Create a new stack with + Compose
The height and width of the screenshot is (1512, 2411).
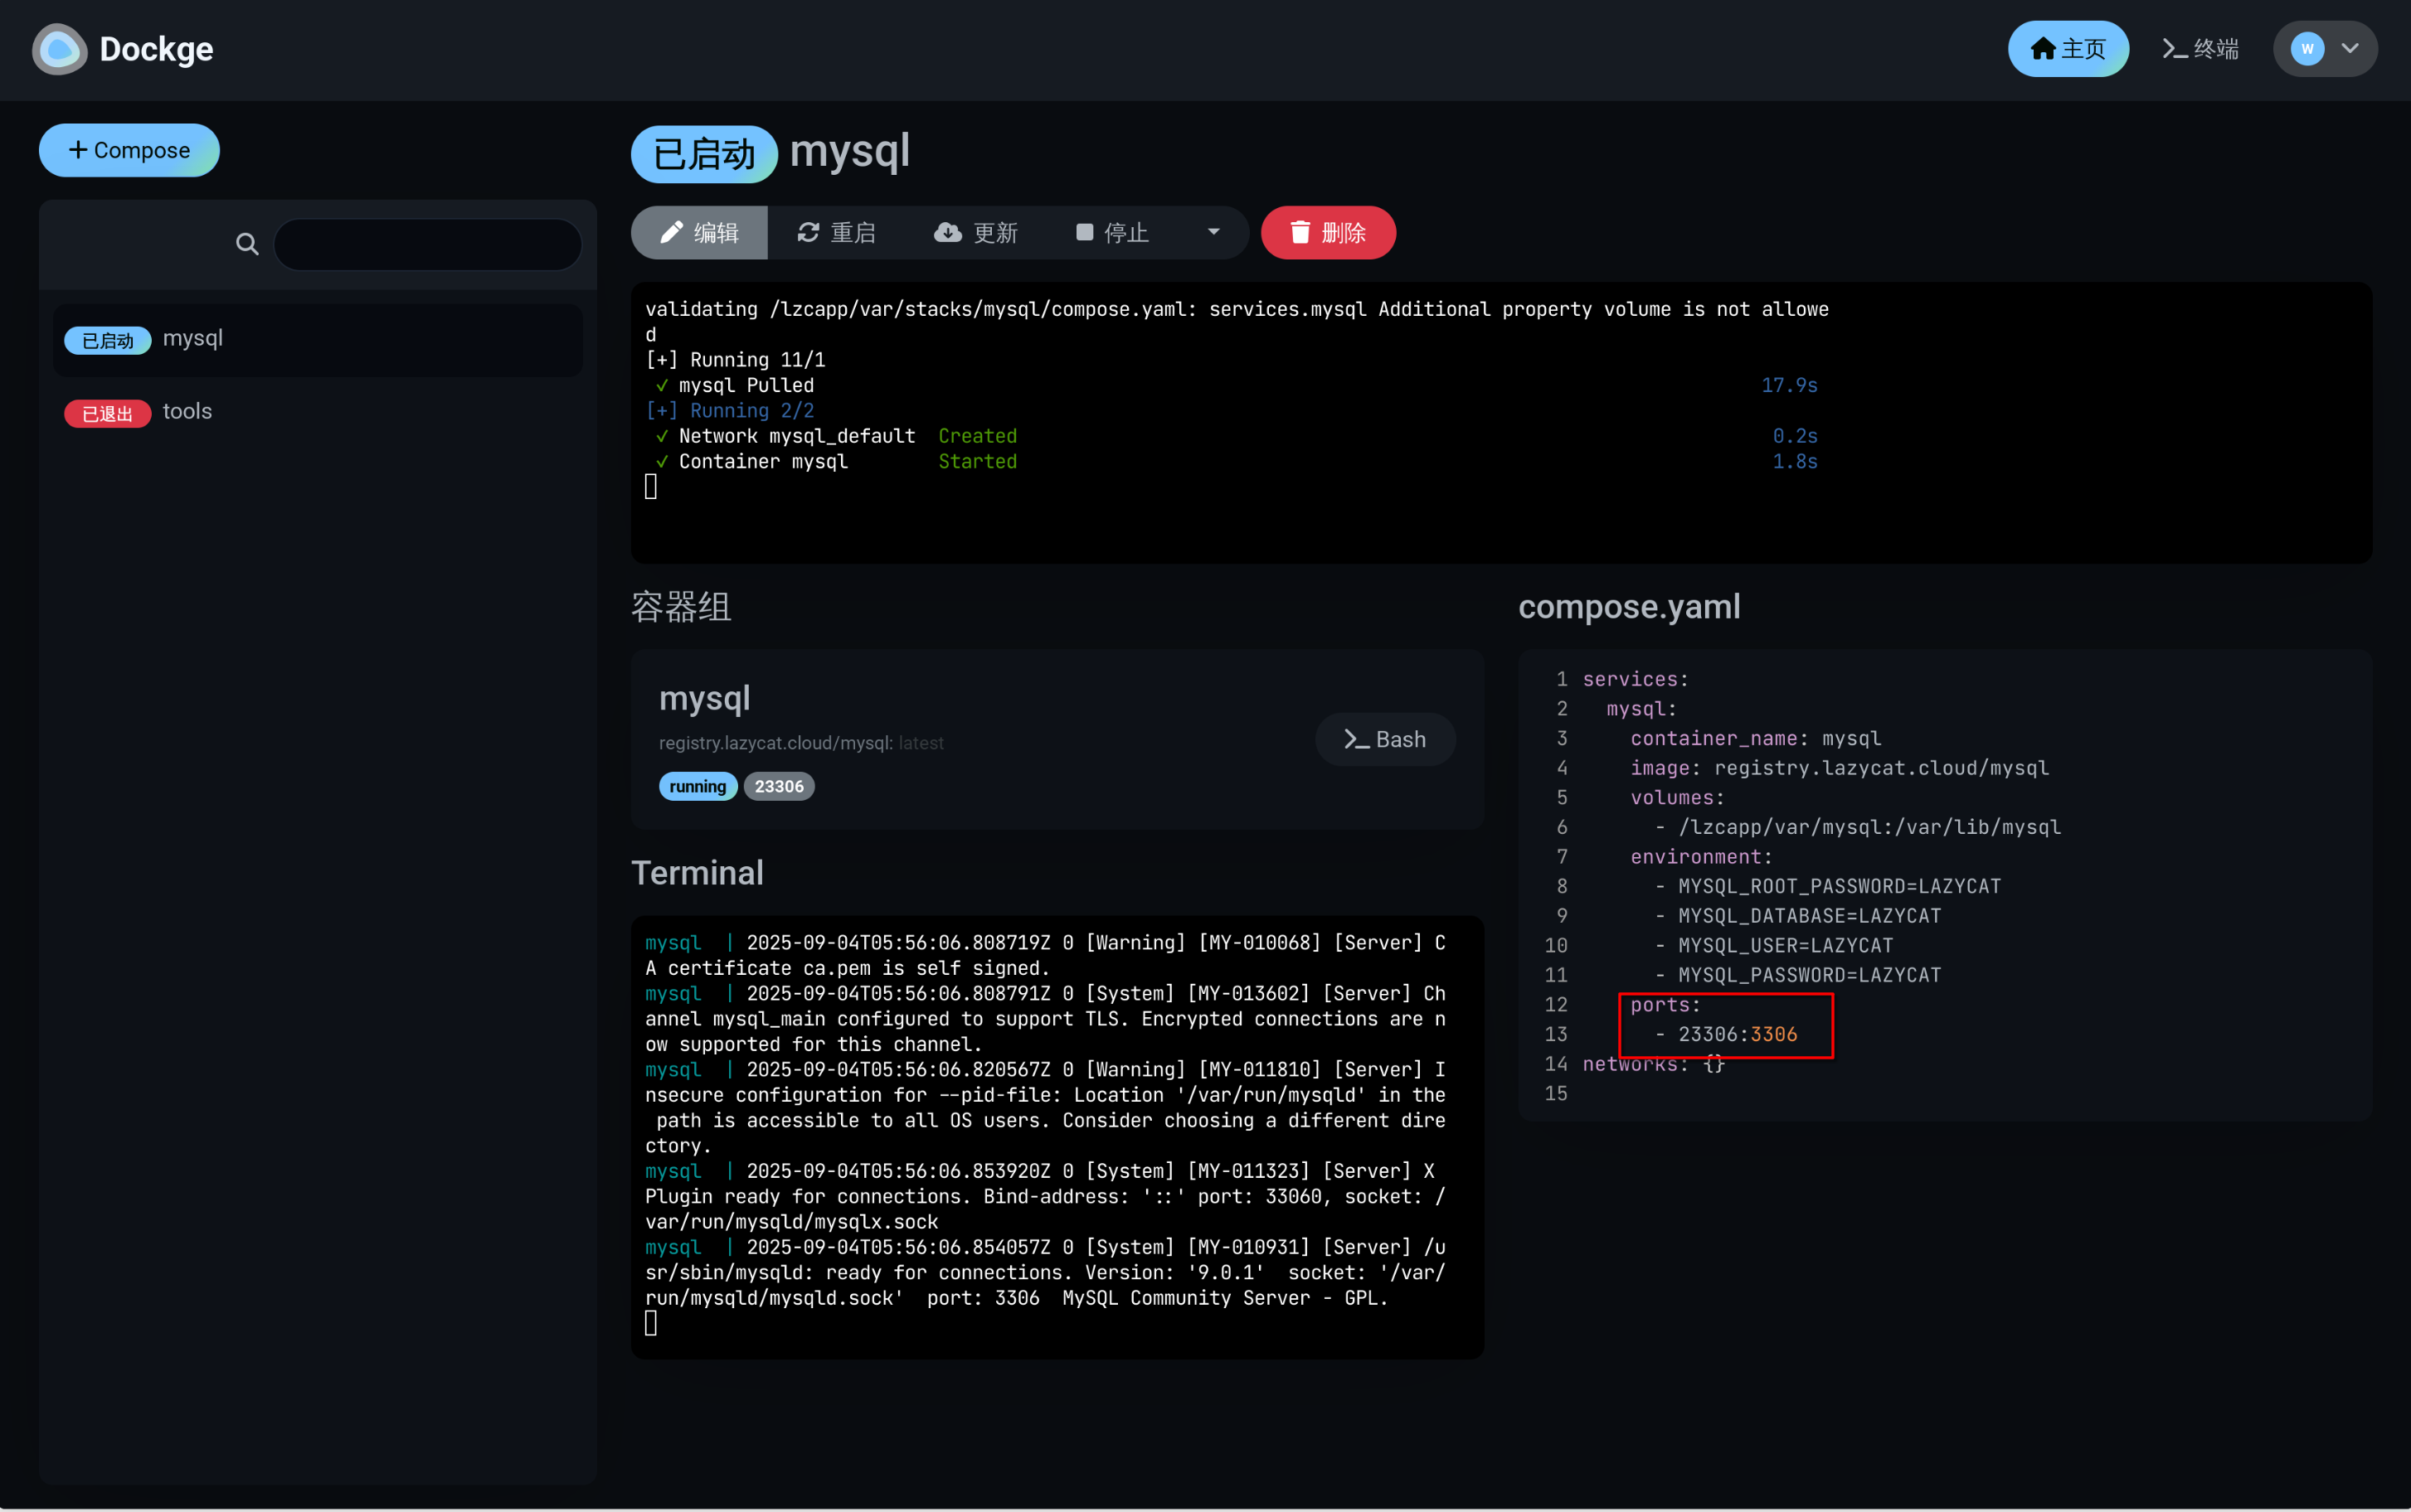pyautogui.click(x=129, y=150)
